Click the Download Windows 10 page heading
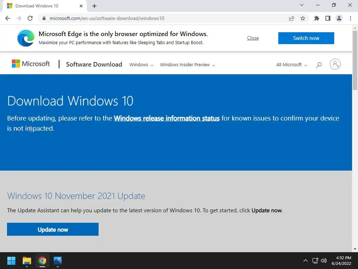Image resolution: width=358 pixels, height=269 pixels. [x=70, y=101]
